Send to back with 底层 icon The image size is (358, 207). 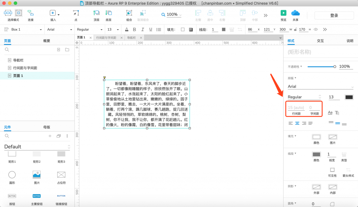(108, 13)
